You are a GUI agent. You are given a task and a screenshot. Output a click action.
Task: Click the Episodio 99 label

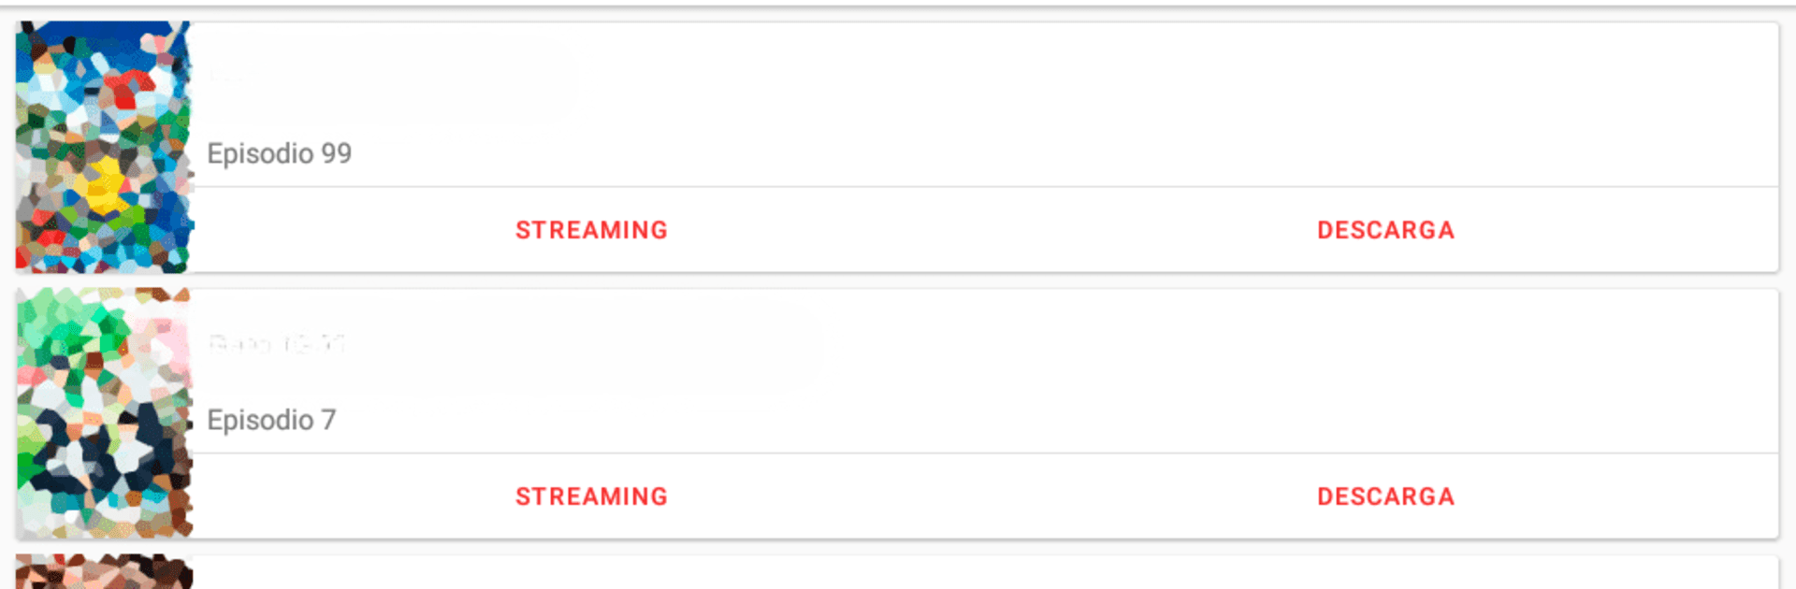pyautogui.click(x=279, y=153)
